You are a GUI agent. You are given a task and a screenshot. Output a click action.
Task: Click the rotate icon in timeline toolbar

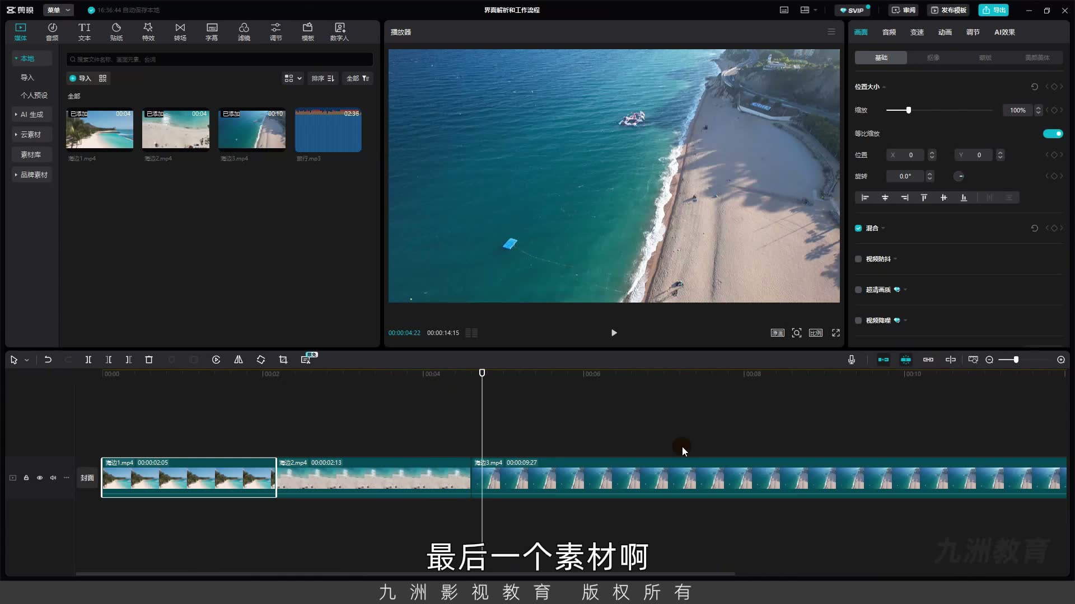[261, 360]
